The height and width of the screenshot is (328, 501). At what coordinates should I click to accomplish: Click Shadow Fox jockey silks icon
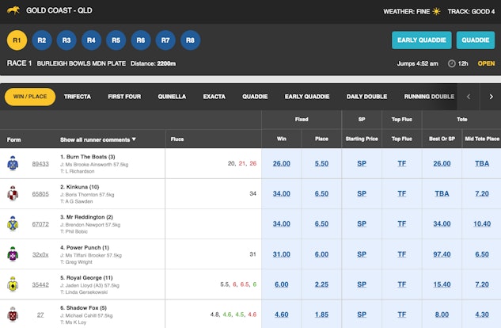[x=13, y=315]
